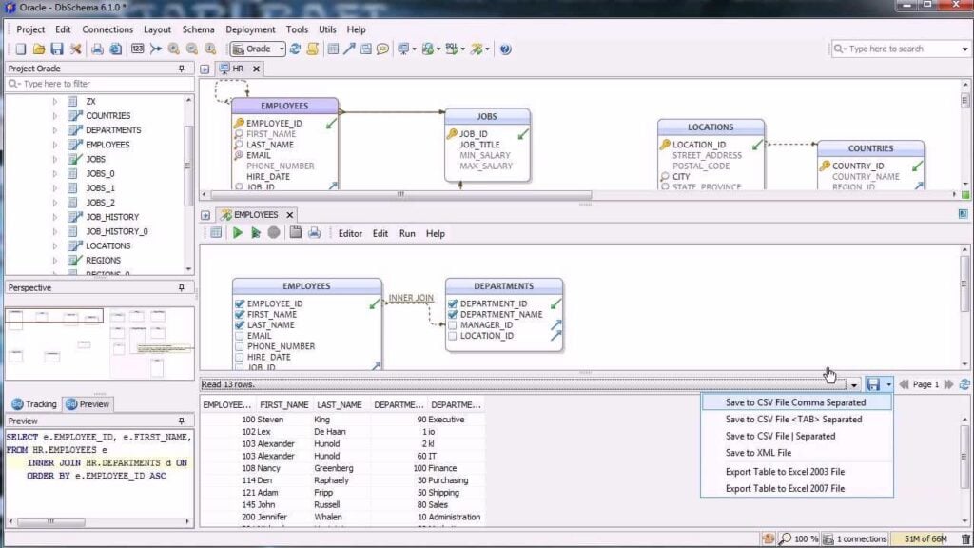974x548 pixels.
Task: Click the callout comment bubble icon
Action: (x=382, y=49)
